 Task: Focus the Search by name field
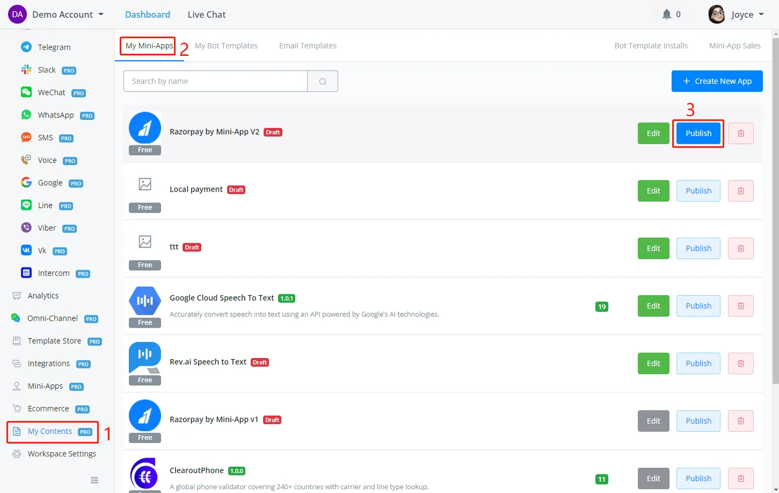click(215, 81)
